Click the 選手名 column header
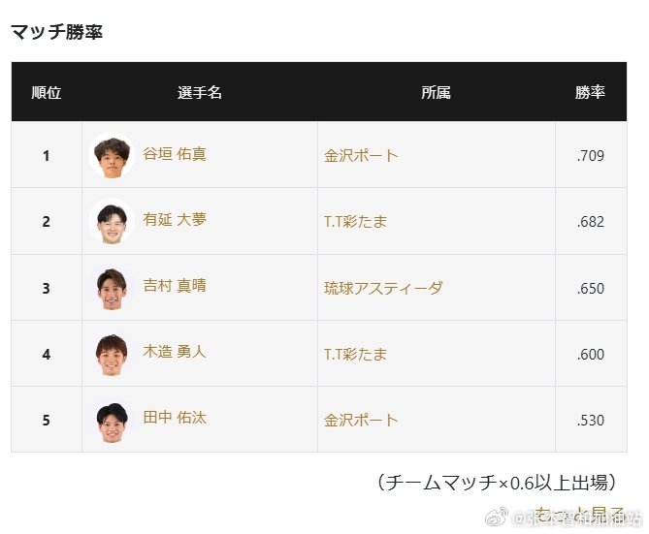The width and height of the screenshot is (649, 534). 200,92
